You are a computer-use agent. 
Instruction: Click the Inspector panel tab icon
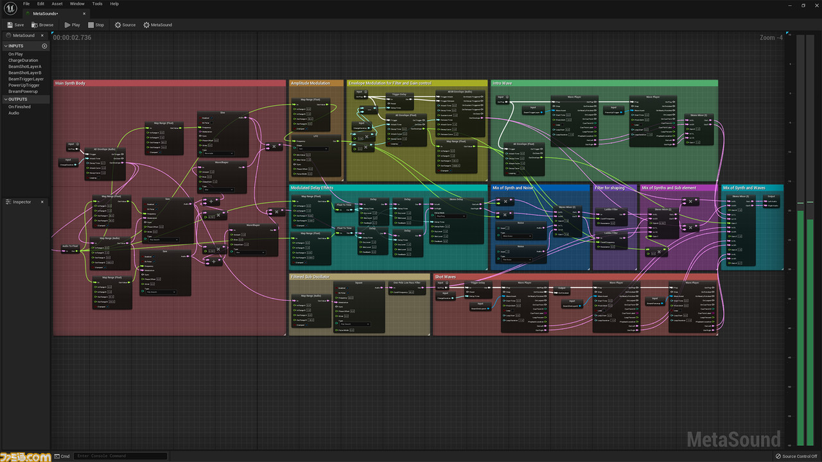(x=9, y=202)
